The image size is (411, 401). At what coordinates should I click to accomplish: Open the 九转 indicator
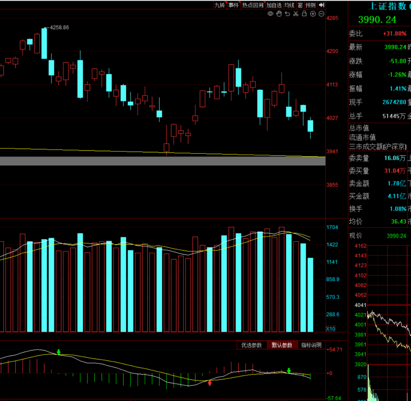[x=220, y=5]
